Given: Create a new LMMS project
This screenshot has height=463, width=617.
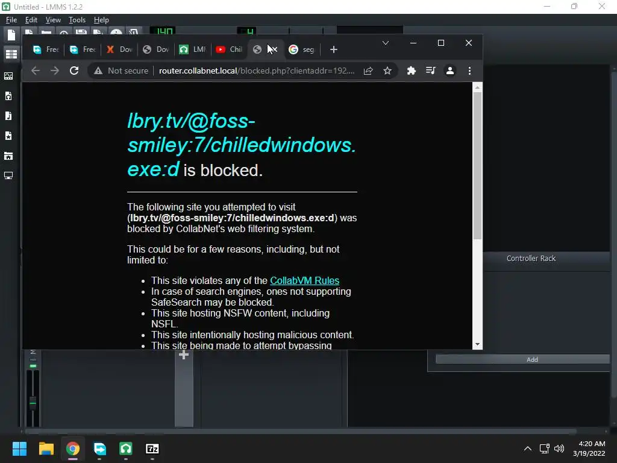Looking at the screenshot, I should tap(11, 36).
